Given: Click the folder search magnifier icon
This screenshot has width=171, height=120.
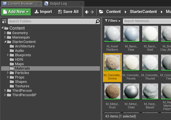Looking at the screenshot, I should point(97,21).
